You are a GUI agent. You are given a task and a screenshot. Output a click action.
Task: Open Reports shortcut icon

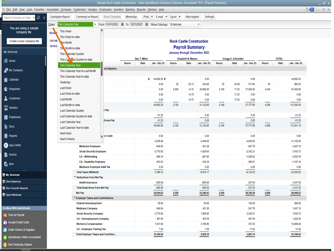[x=6, y=136]
